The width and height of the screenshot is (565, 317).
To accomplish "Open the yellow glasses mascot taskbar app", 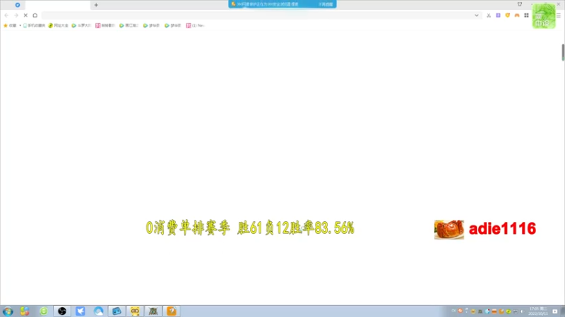I will click(x=135, y=311).
